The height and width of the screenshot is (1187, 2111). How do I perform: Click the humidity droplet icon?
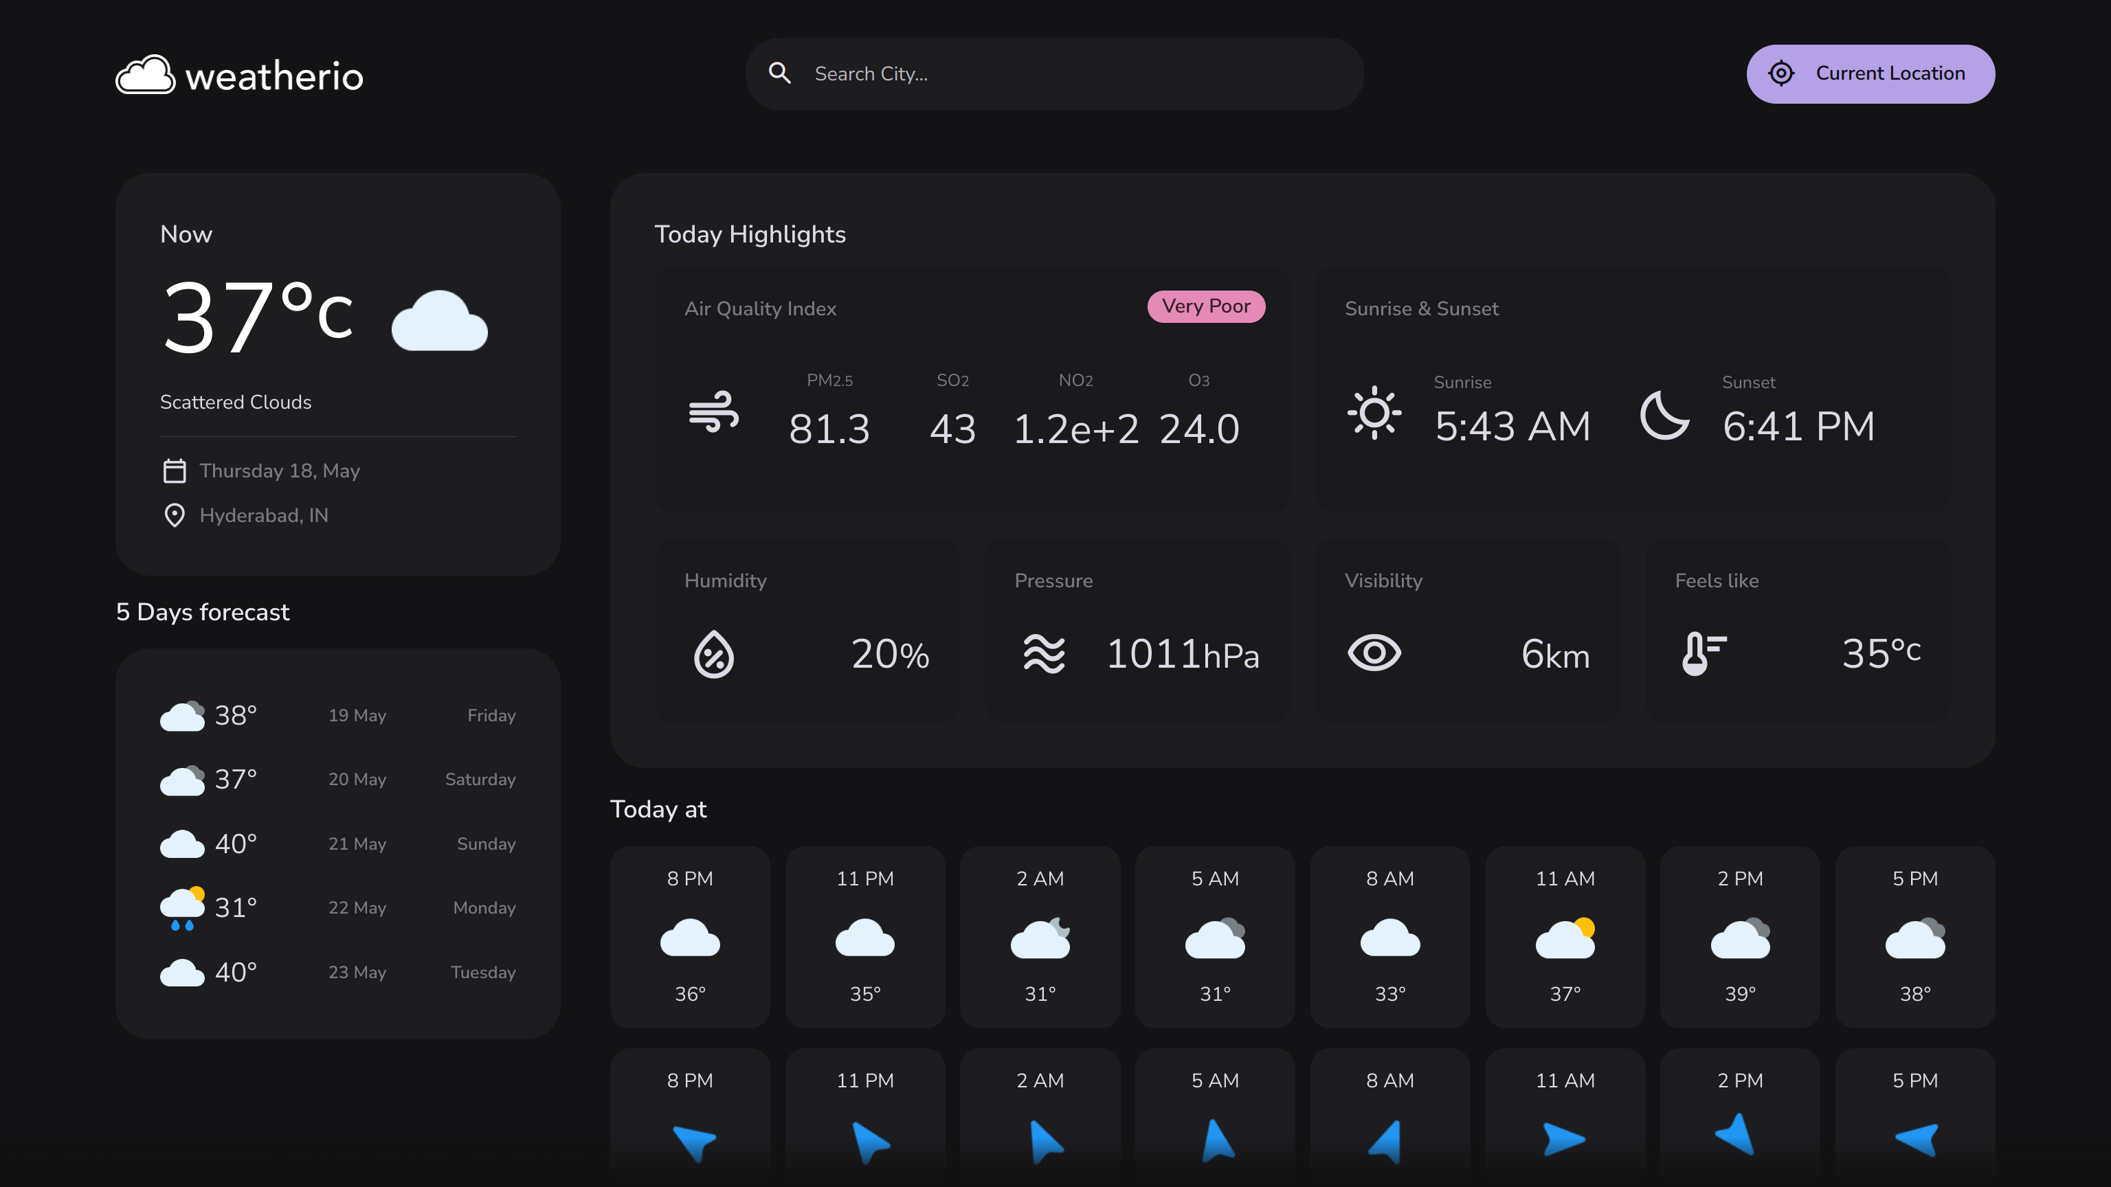tap(714, 654)
